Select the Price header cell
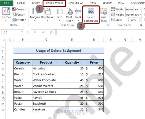The height and width of the screenshot is (119, 145). click(94, 62)
